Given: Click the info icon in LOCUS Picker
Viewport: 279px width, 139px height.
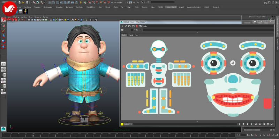Looking at the screenshot, I should click(x=122, y=30).
